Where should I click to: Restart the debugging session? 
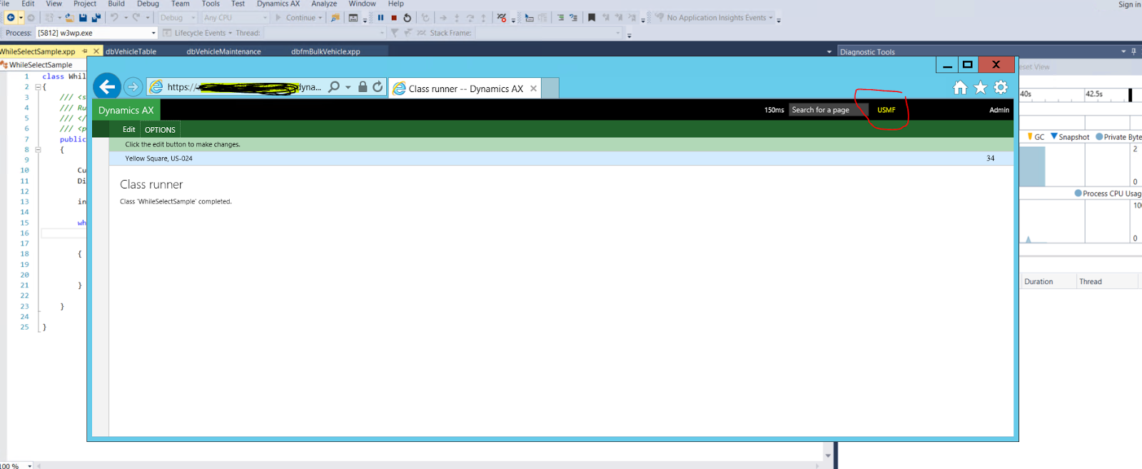point(408,18)
